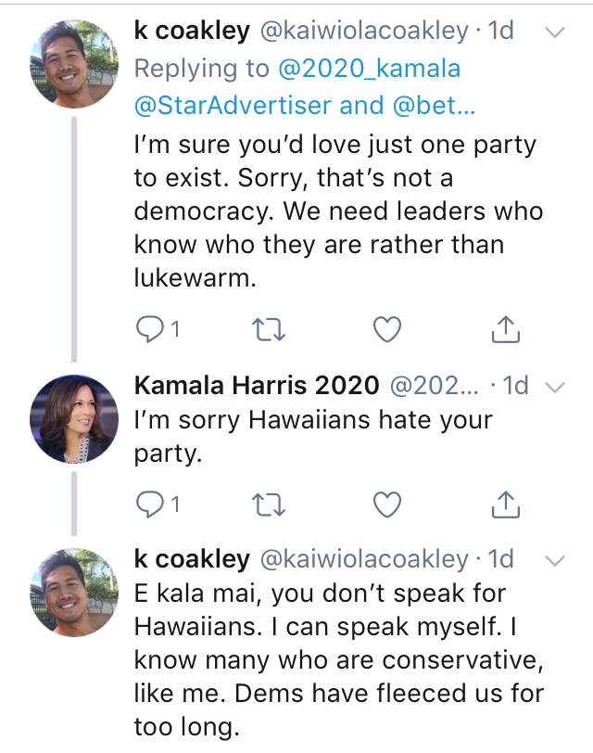Like the Kamala Harris 2020 tweet
Screen dimensions: 593x753
click(x=387, y=503)
